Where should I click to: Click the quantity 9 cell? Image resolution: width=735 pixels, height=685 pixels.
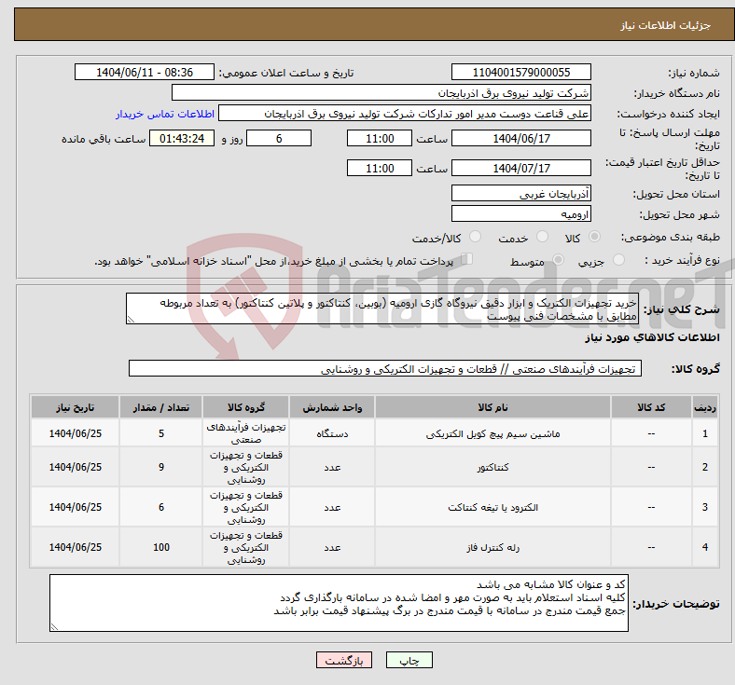(160, 467)
